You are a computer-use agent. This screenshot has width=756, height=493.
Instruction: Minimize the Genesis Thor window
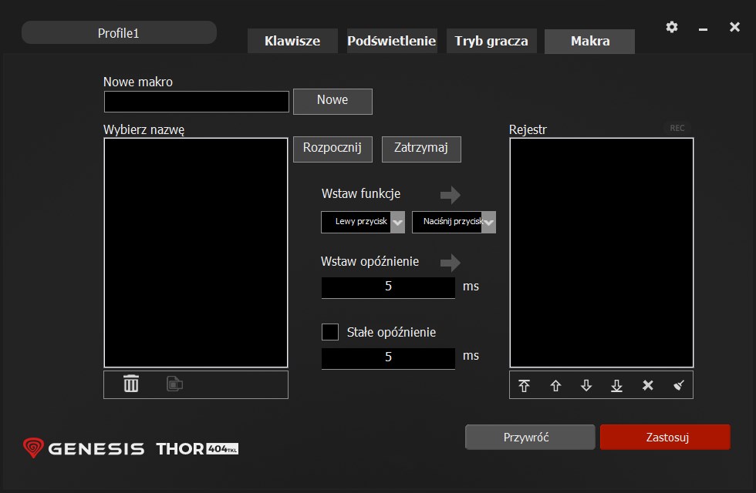(x=703, y=29)
